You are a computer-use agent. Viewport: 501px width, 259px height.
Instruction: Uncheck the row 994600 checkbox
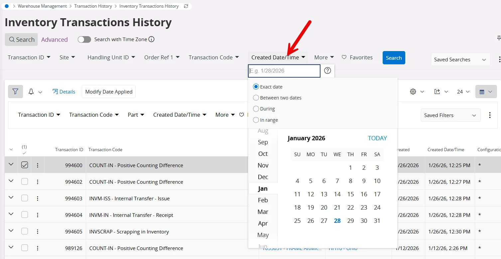pos(25,165)
